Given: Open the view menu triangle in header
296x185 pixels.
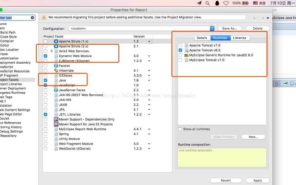Looking at the screenshot, I should (x=268, y=18).
